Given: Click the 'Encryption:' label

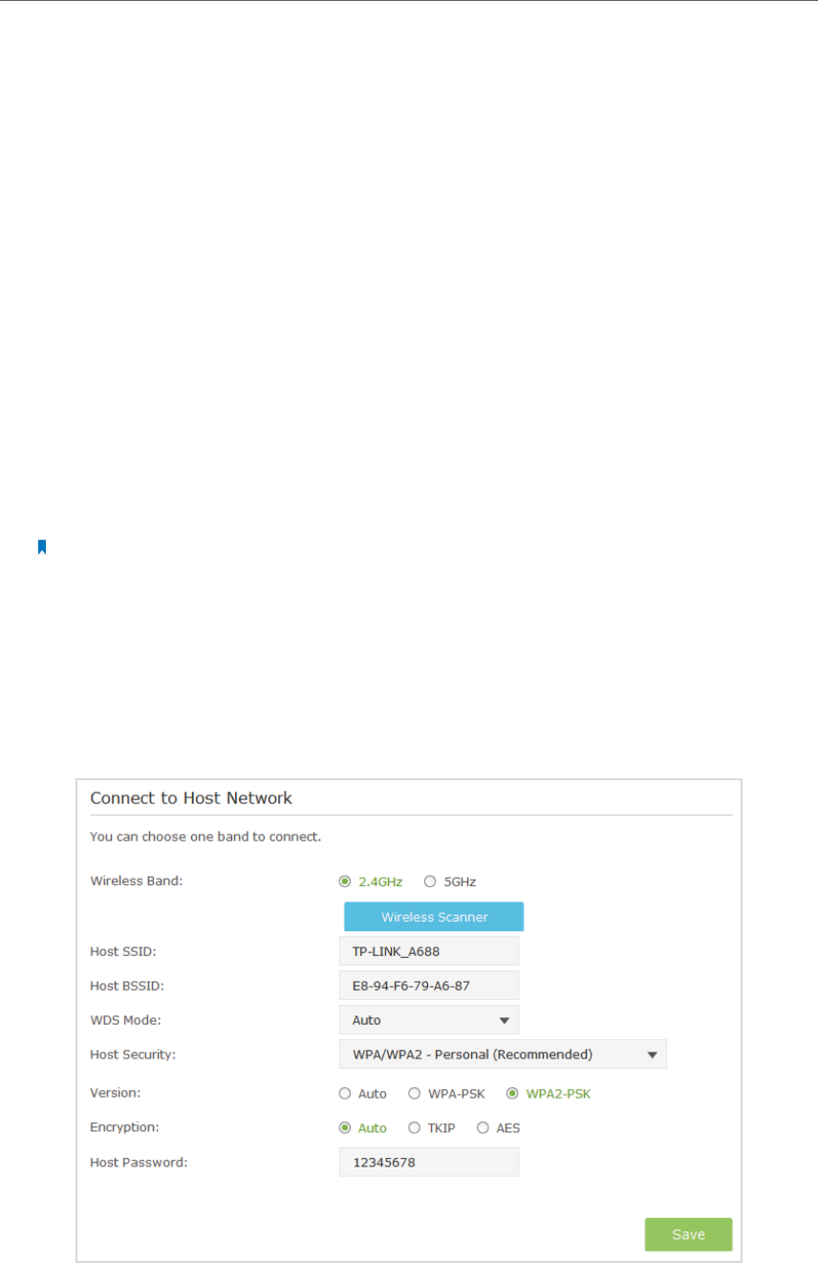Looking at the screenshot, I should click(x=124, y=1127).
